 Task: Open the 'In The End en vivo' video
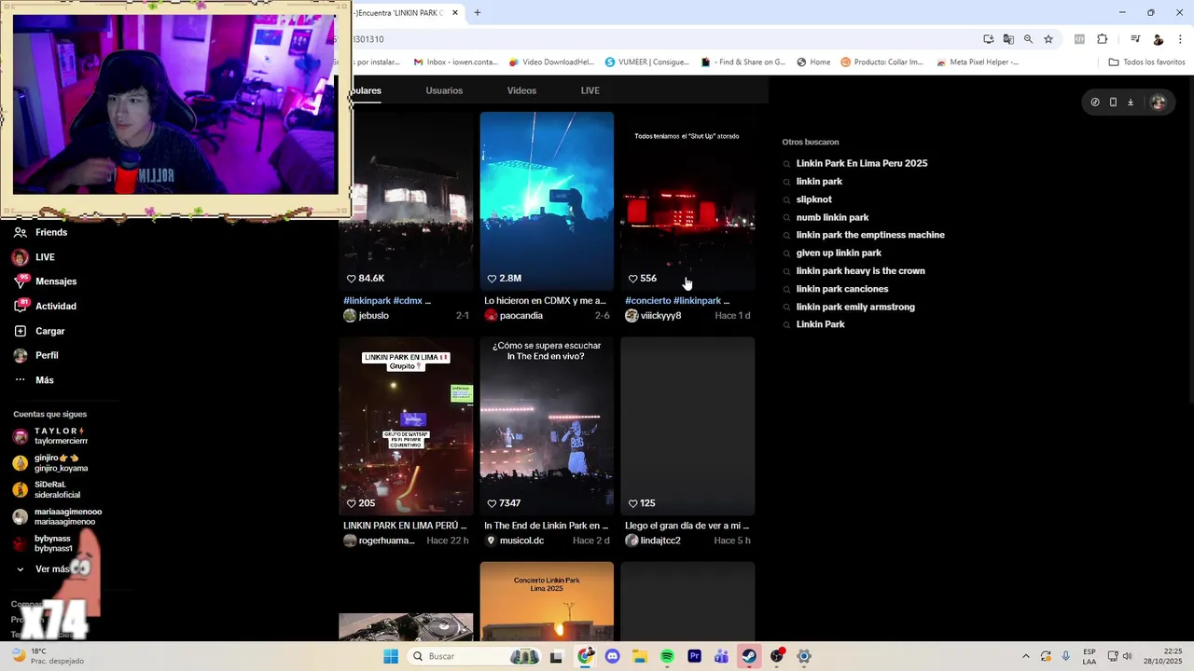(x=547, y=425)
